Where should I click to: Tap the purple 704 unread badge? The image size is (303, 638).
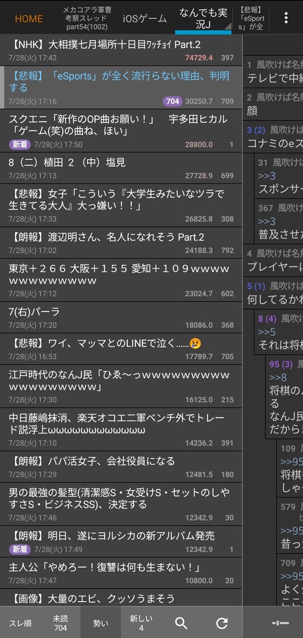pos(173,101)
